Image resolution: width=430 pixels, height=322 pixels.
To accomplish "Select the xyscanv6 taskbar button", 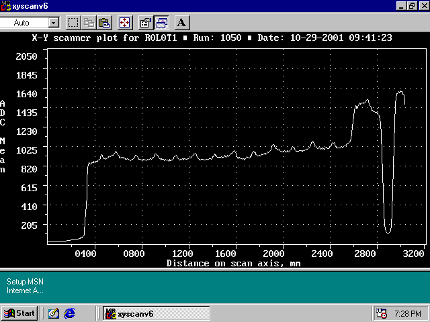I will (x=155, y=313).
